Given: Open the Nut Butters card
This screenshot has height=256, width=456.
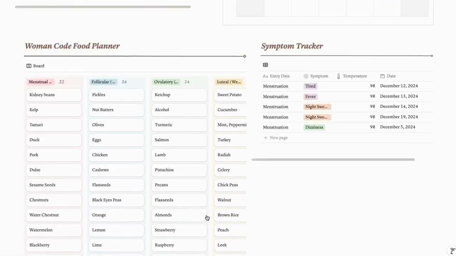Looking at the screenshot, I should [116, 110].
